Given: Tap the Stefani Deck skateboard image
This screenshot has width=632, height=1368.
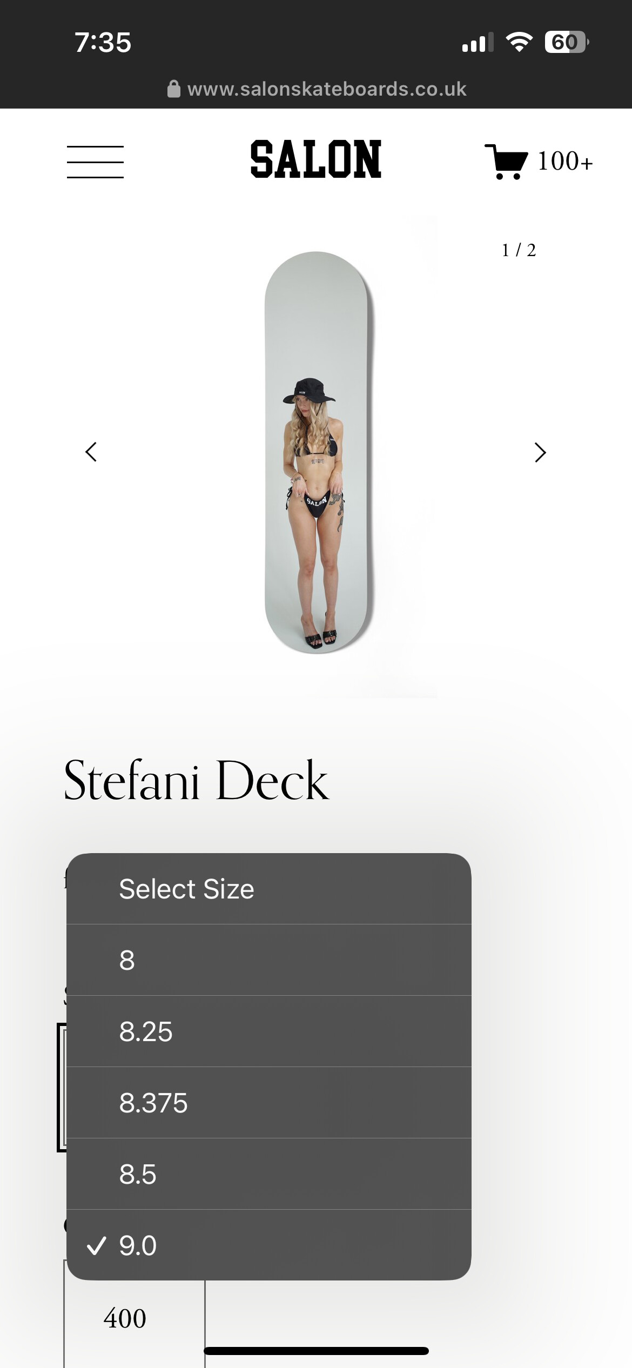Looking at the screenshot, I should tap(317, 452).
